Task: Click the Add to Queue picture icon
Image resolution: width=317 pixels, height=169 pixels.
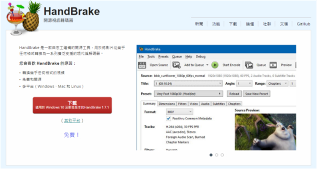Action: 176,65
